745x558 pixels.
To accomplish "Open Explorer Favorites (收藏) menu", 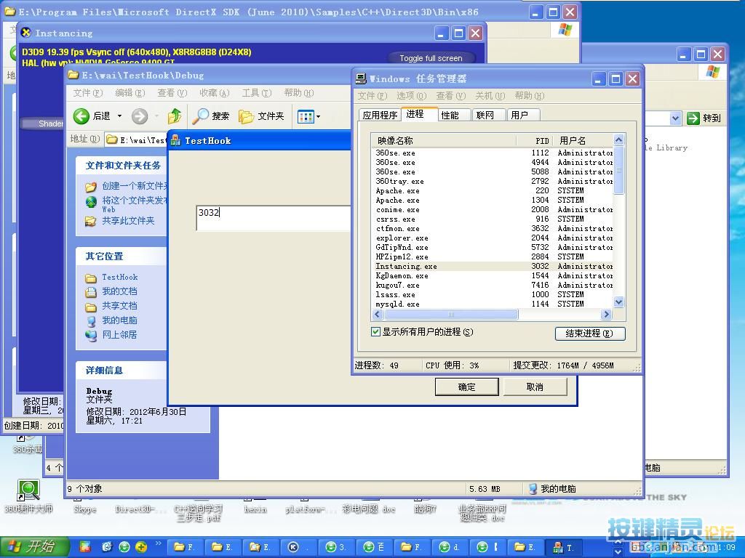I will click(x=215, y=93).
